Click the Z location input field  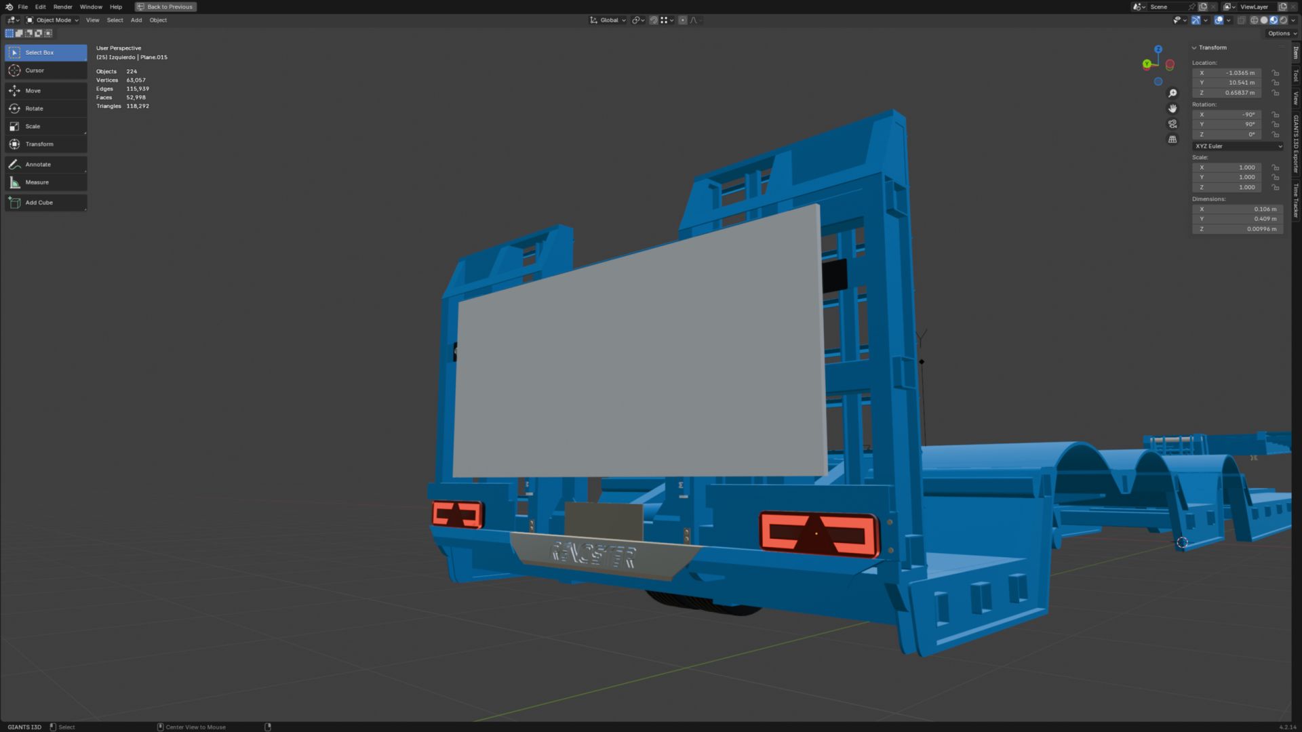(x=1227, y=93)
